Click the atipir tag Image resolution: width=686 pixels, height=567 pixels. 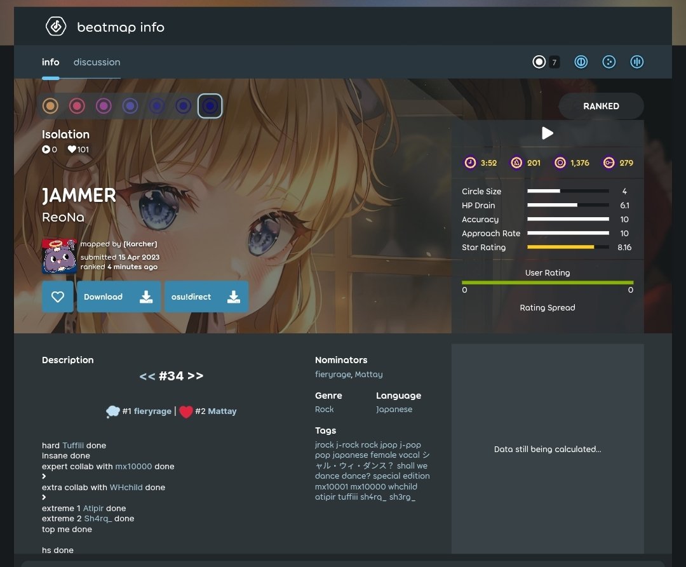pos(325,497)
